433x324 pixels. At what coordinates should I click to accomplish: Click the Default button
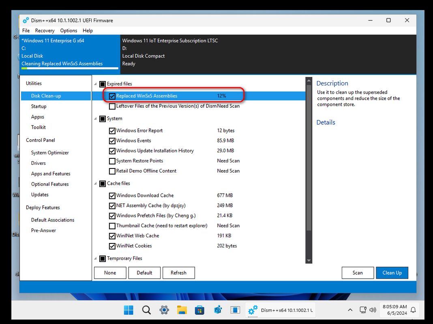click(x=144, y=273)
